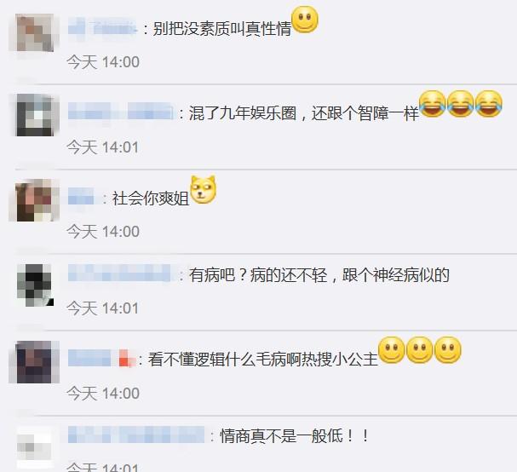Viewport: 517px width, 472px height.
Task: Open username of 情商真不是一般低 commenter
Action: [x=136, y=435]
